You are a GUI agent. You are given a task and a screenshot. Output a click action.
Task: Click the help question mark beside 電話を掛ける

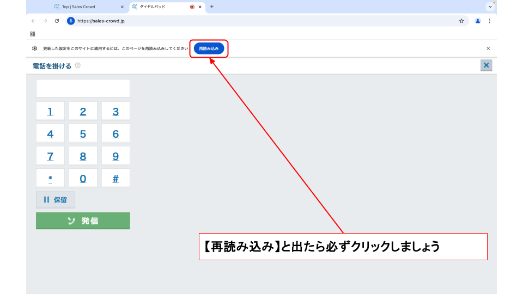tap(78, 66)
